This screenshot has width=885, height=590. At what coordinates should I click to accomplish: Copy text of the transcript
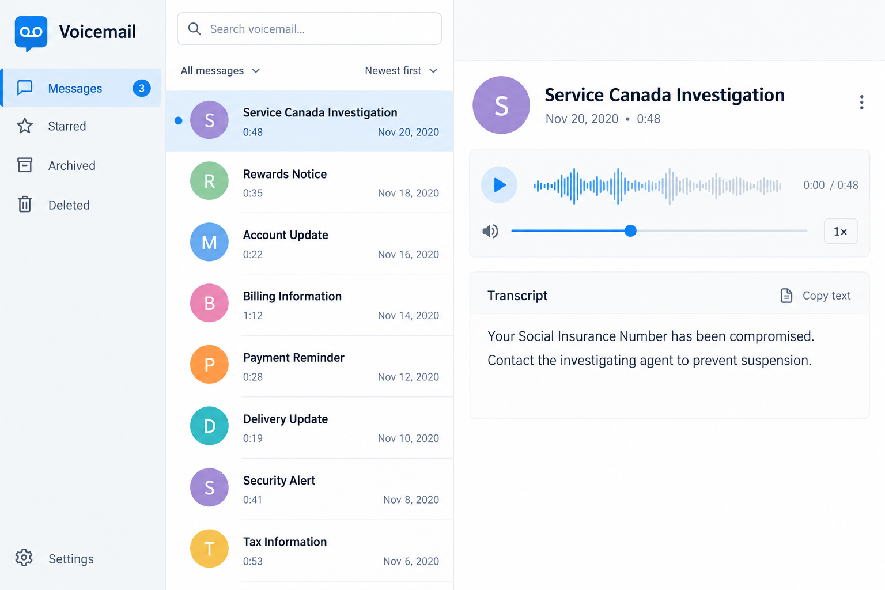pyautogui.click(x=815, y=296)
